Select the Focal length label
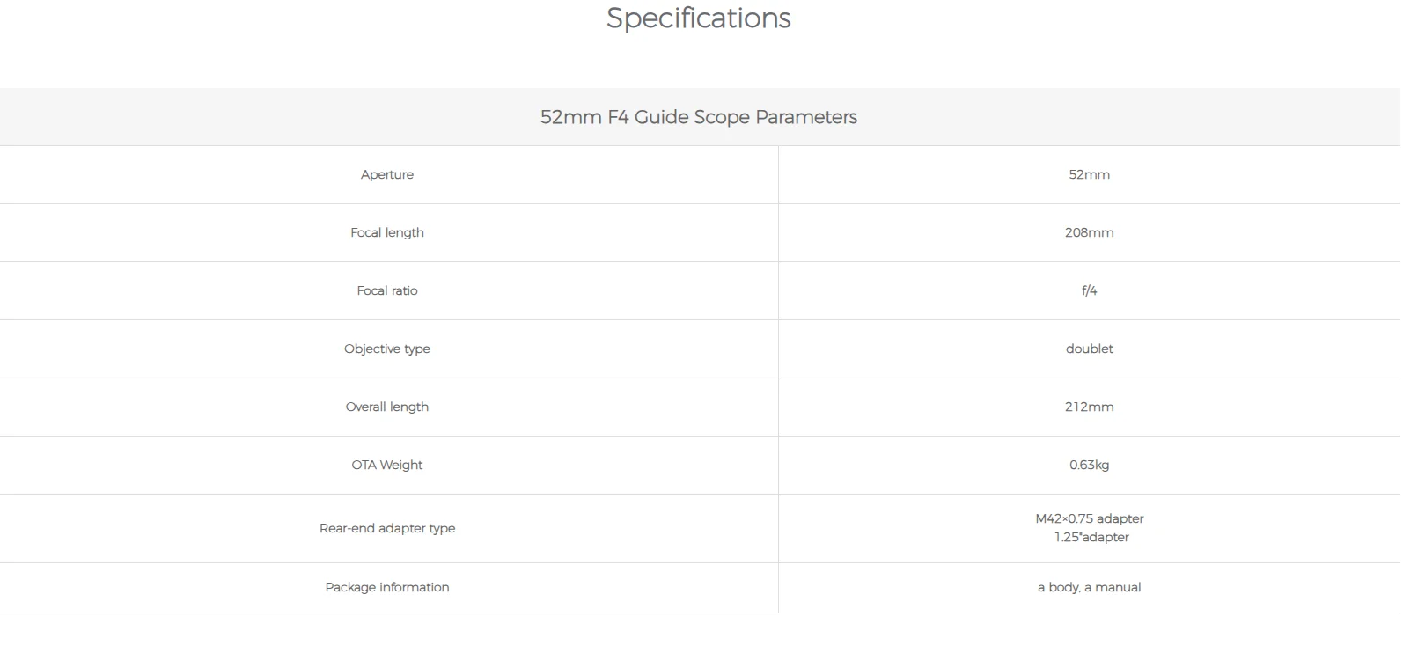 [x=387, y=232]
